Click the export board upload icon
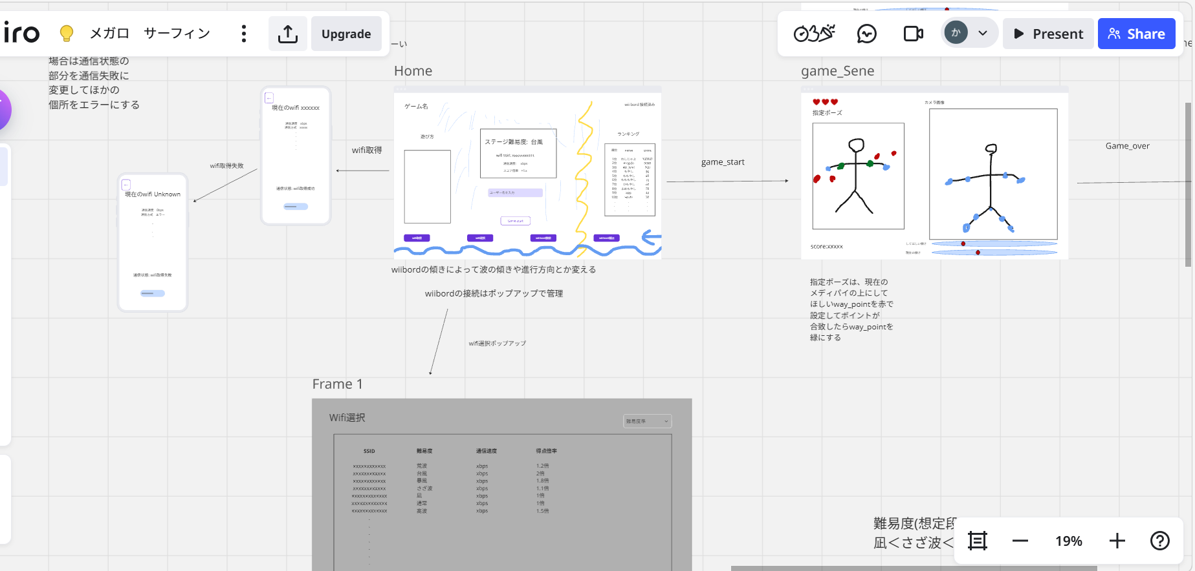 point(287,34)
